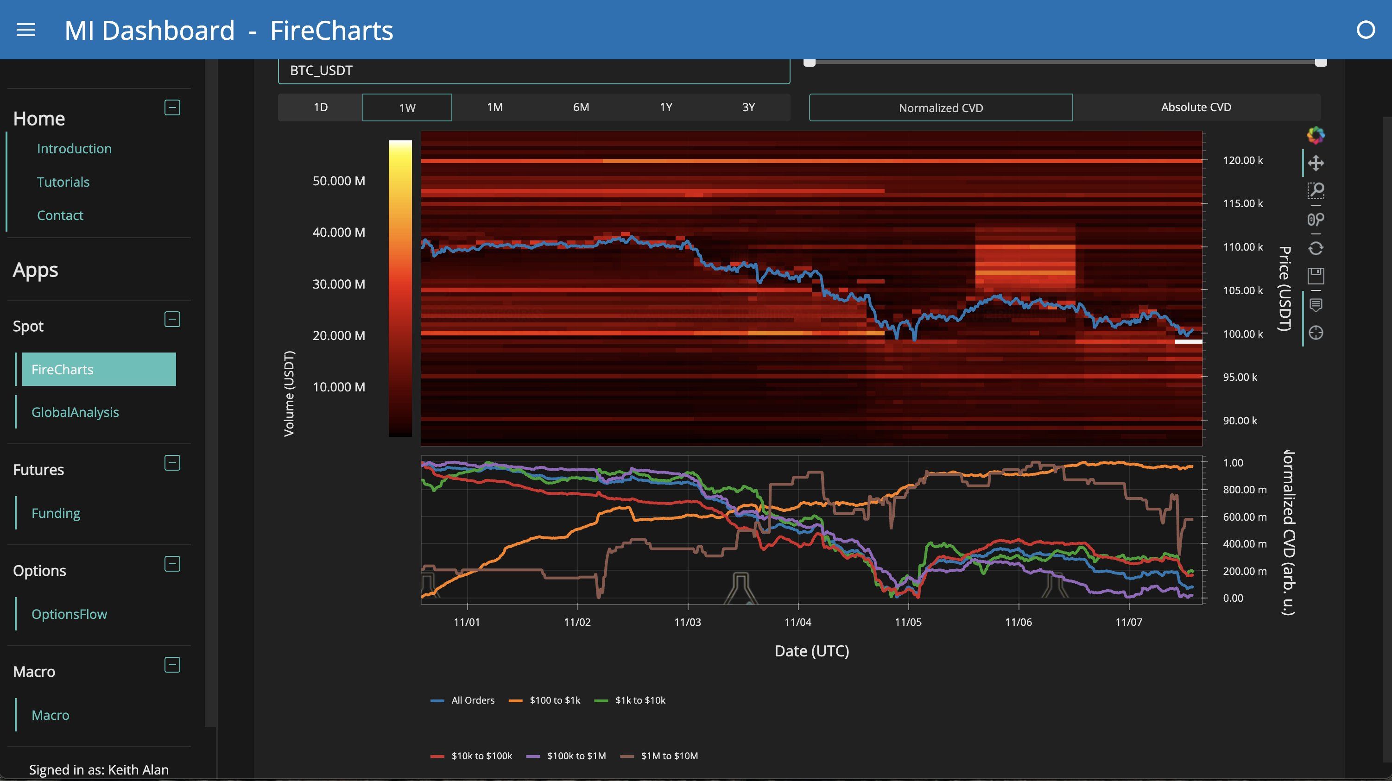Open the hamburger navigation menu
This screenshot has height=781, width=1392.
tap(25, 30)
